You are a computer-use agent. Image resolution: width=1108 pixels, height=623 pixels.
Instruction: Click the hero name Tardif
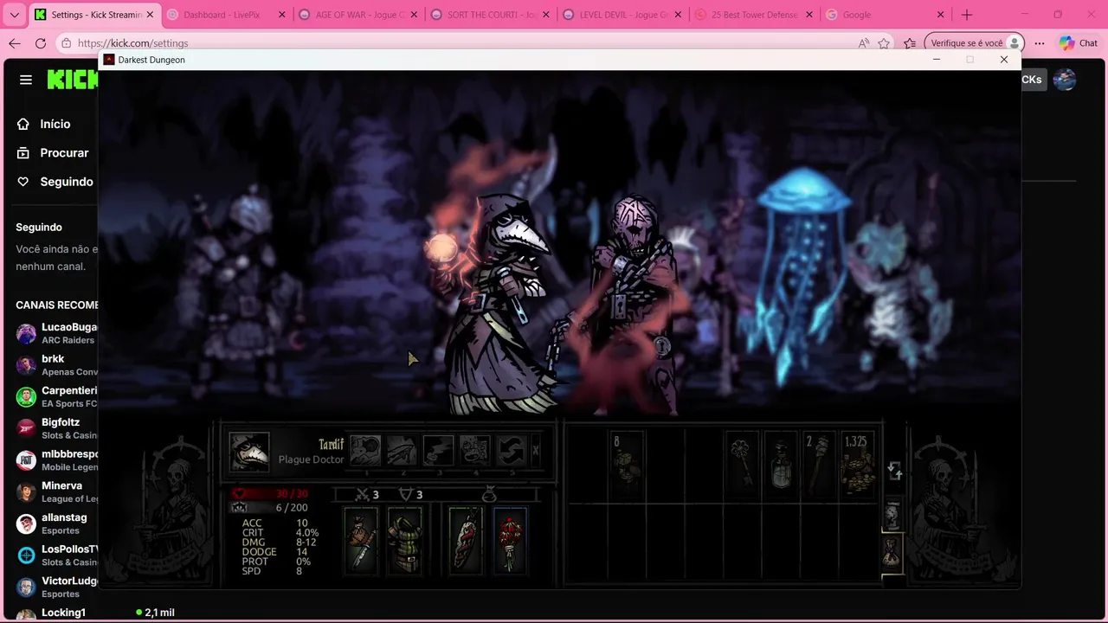(332, 444)
